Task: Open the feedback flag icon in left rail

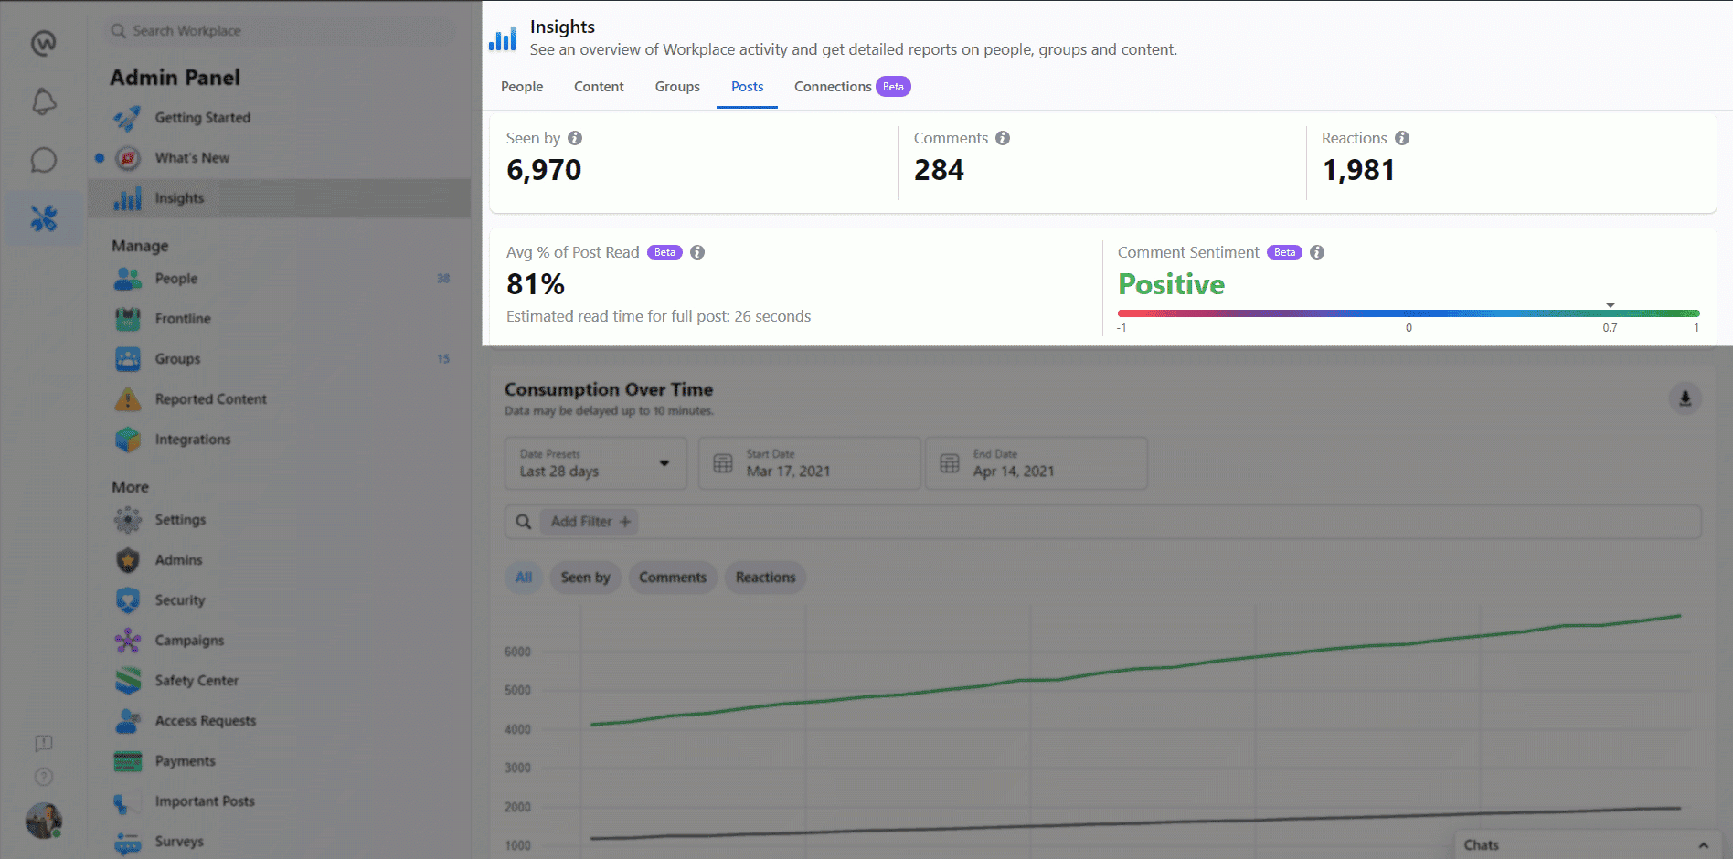Action: click(x=44, y=743)
